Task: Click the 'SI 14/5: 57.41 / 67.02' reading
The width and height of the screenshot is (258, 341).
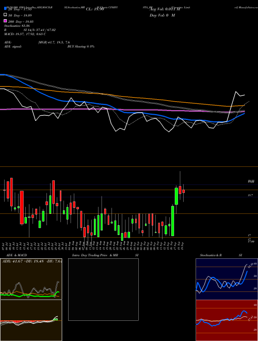Action: pos(40,30)
